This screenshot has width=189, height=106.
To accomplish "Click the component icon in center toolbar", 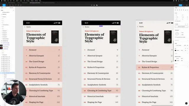I will click(92, 5).
